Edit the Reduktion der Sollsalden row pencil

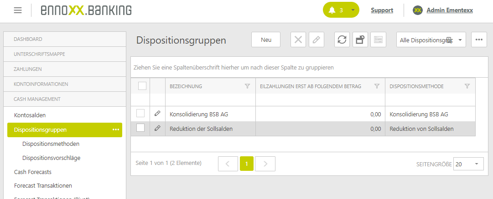[157, 128]
